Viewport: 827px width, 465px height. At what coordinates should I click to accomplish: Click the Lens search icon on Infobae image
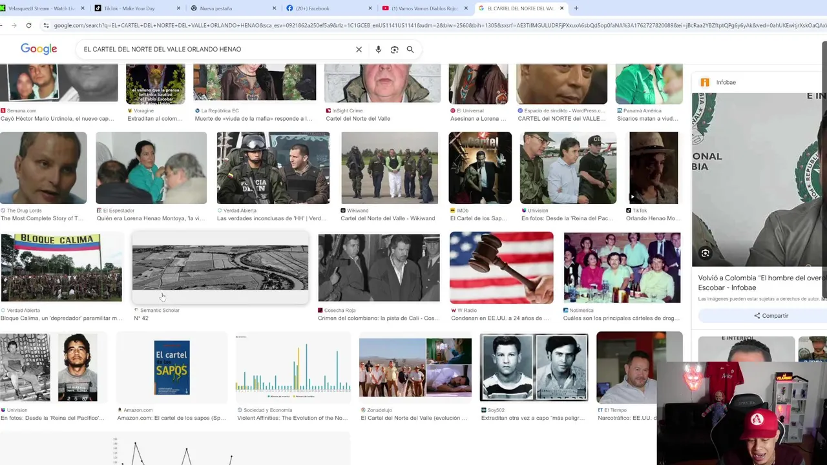coord(706,253)
